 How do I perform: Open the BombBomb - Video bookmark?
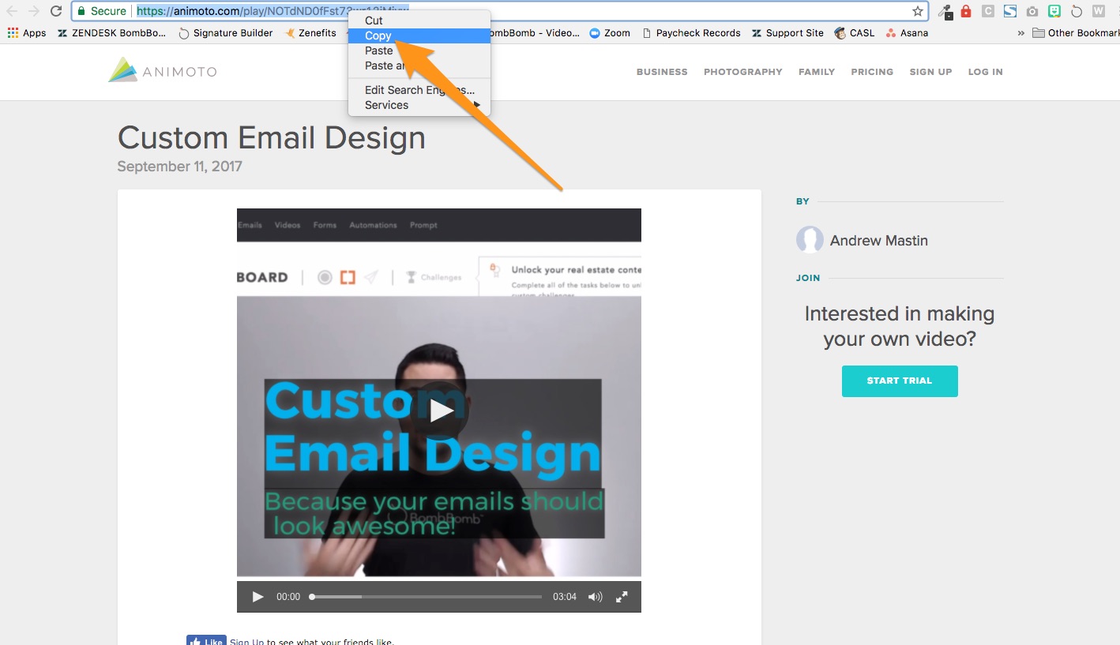click(536, 33)
